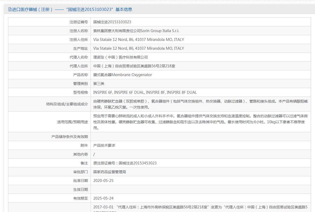
Task: Click the 生产地址 address value
Action: click(139, 48)
